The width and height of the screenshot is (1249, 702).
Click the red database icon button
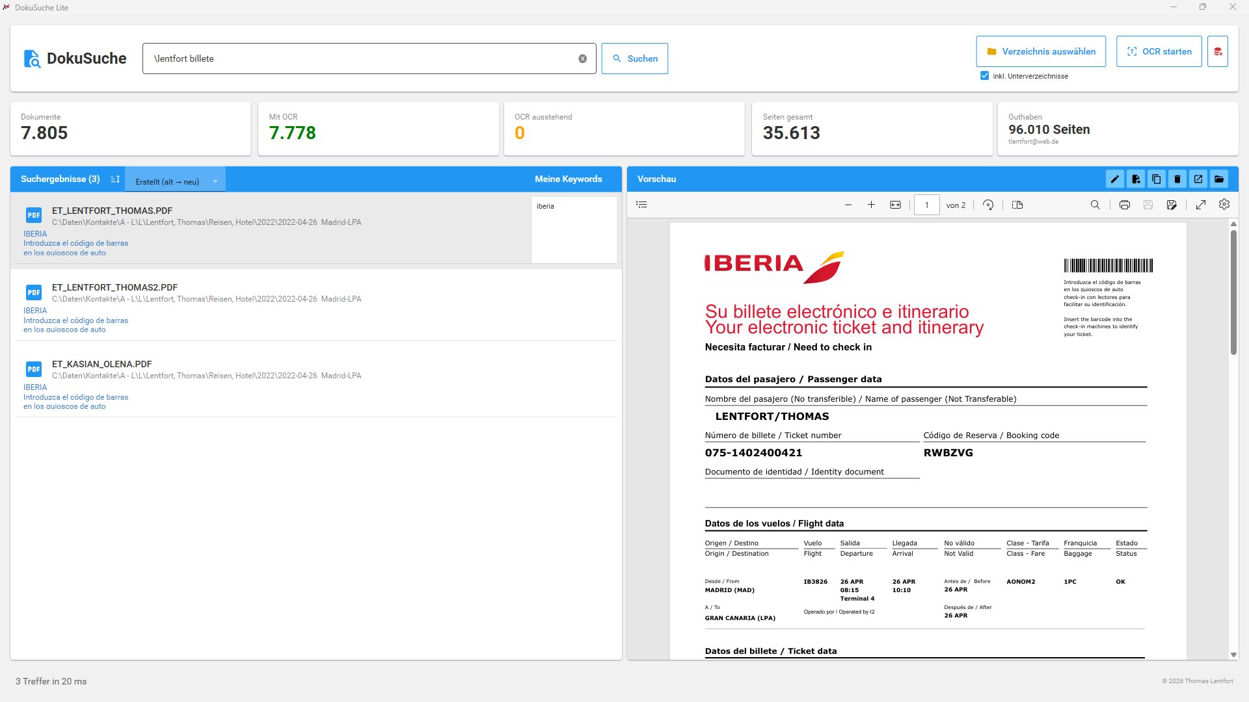click(x=1217, y=51)
